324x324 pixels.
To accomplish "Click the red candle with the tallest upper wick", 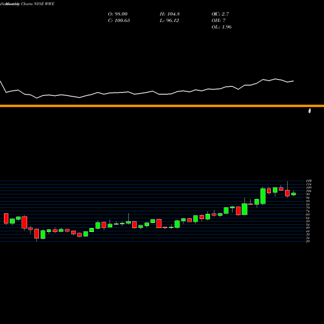I will coord(287,193).
